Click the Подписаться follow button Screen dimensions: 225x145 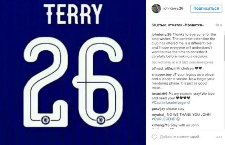point(206,9)
